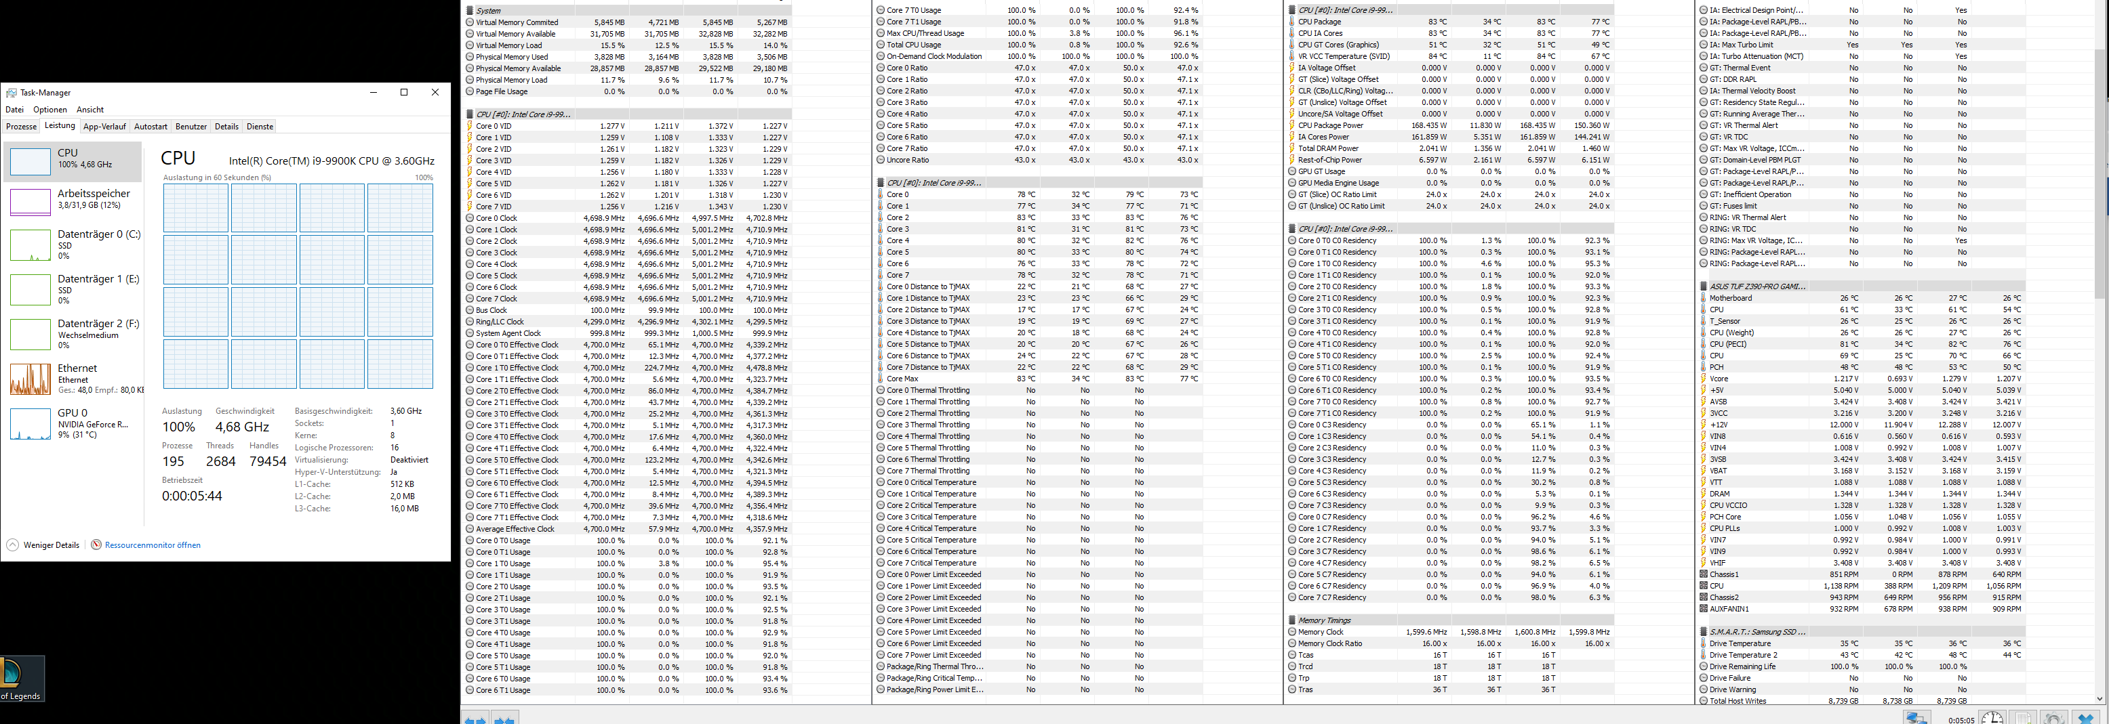Switch to the Details tab
The width and height of the screenshot is (2109, 724).
[227, 127]
